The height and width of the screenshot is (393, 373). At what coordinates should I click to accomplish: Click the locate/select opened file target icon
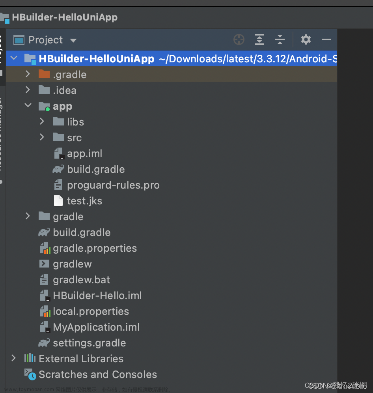click(x=239, y=39)
